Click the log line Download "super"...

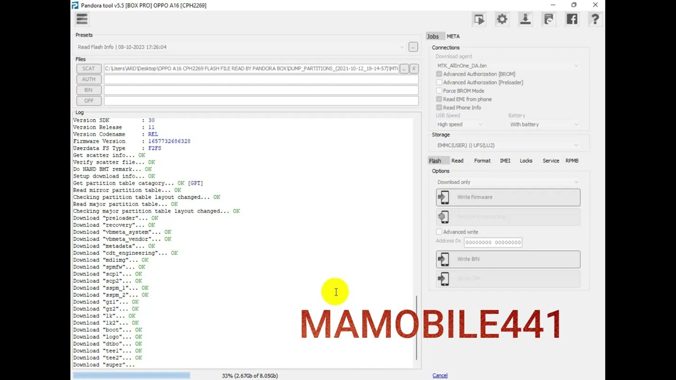point(104,365)
